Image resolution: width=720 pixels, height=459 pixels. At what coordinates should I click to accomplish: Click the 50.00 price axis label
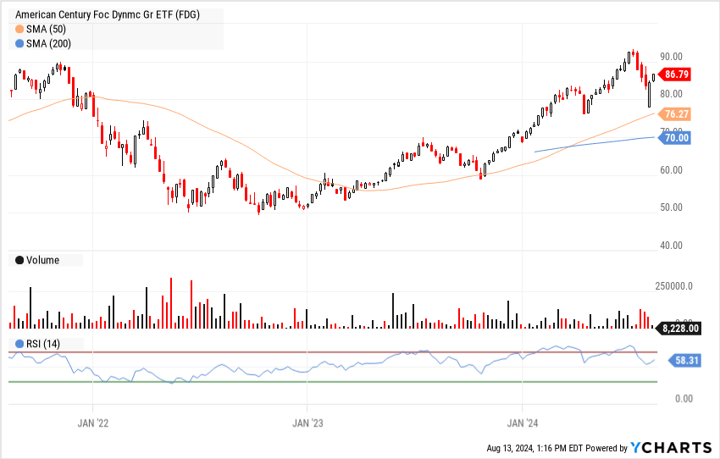672,207
